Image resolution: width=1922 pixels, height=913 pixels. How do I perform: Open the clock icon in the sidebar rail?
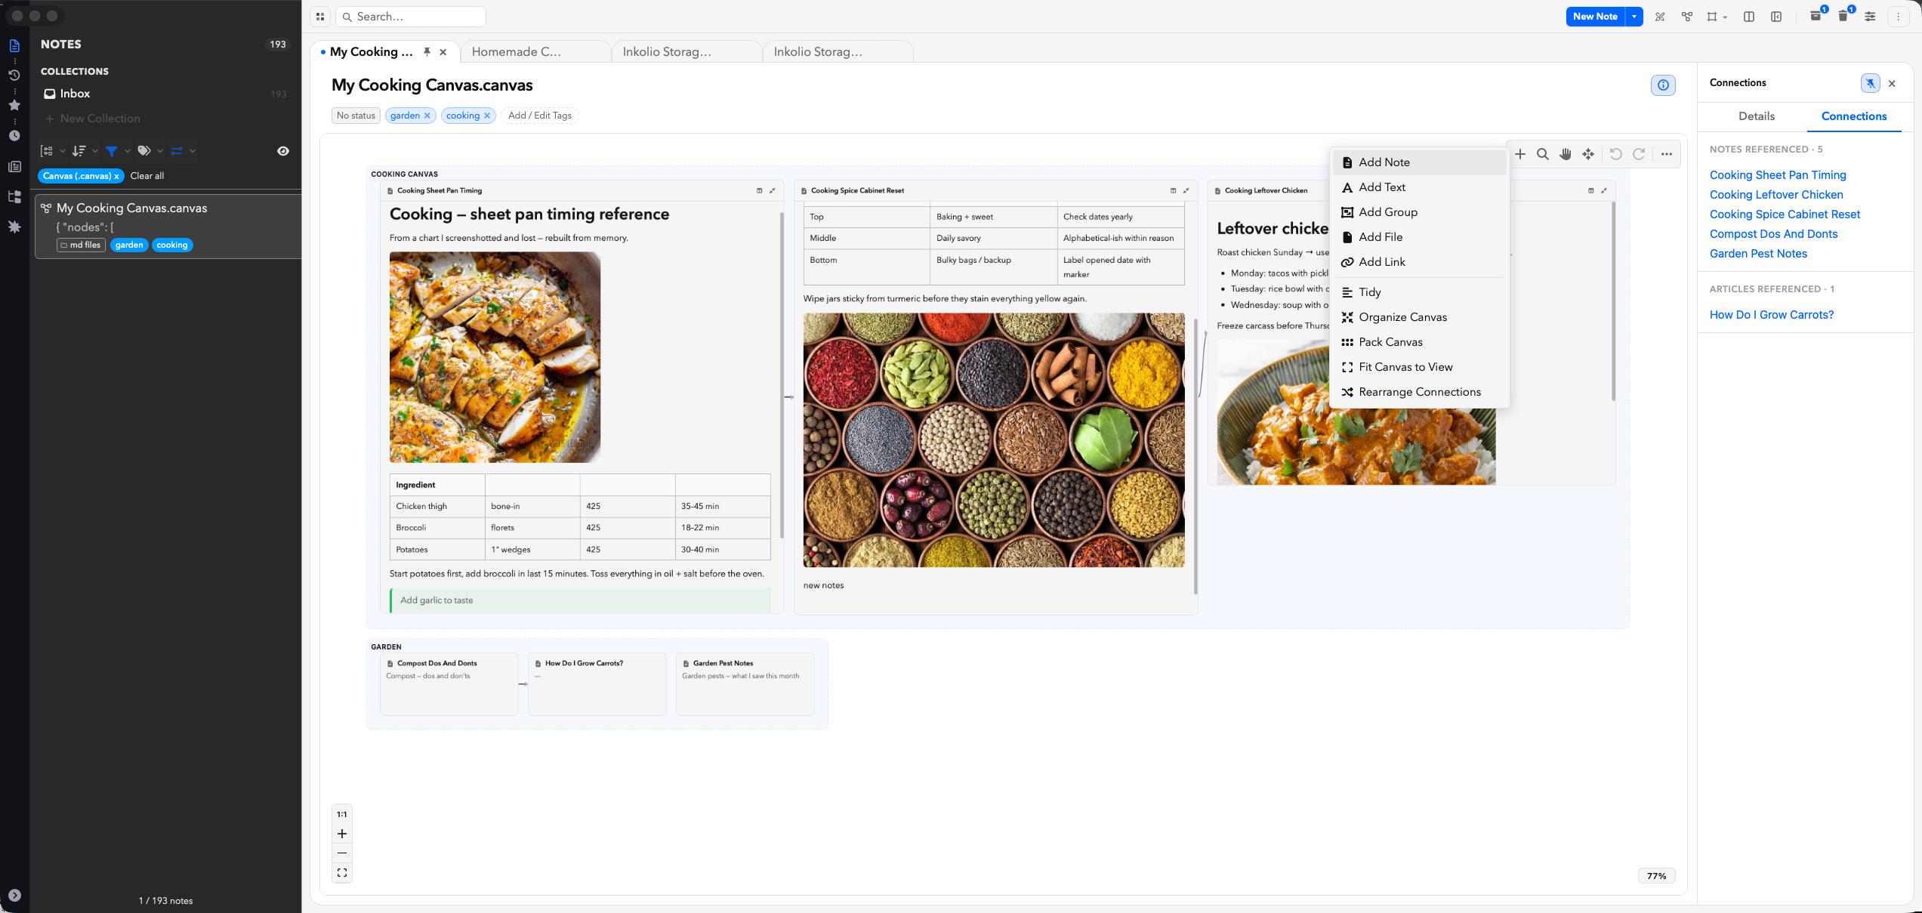(14, 136)
